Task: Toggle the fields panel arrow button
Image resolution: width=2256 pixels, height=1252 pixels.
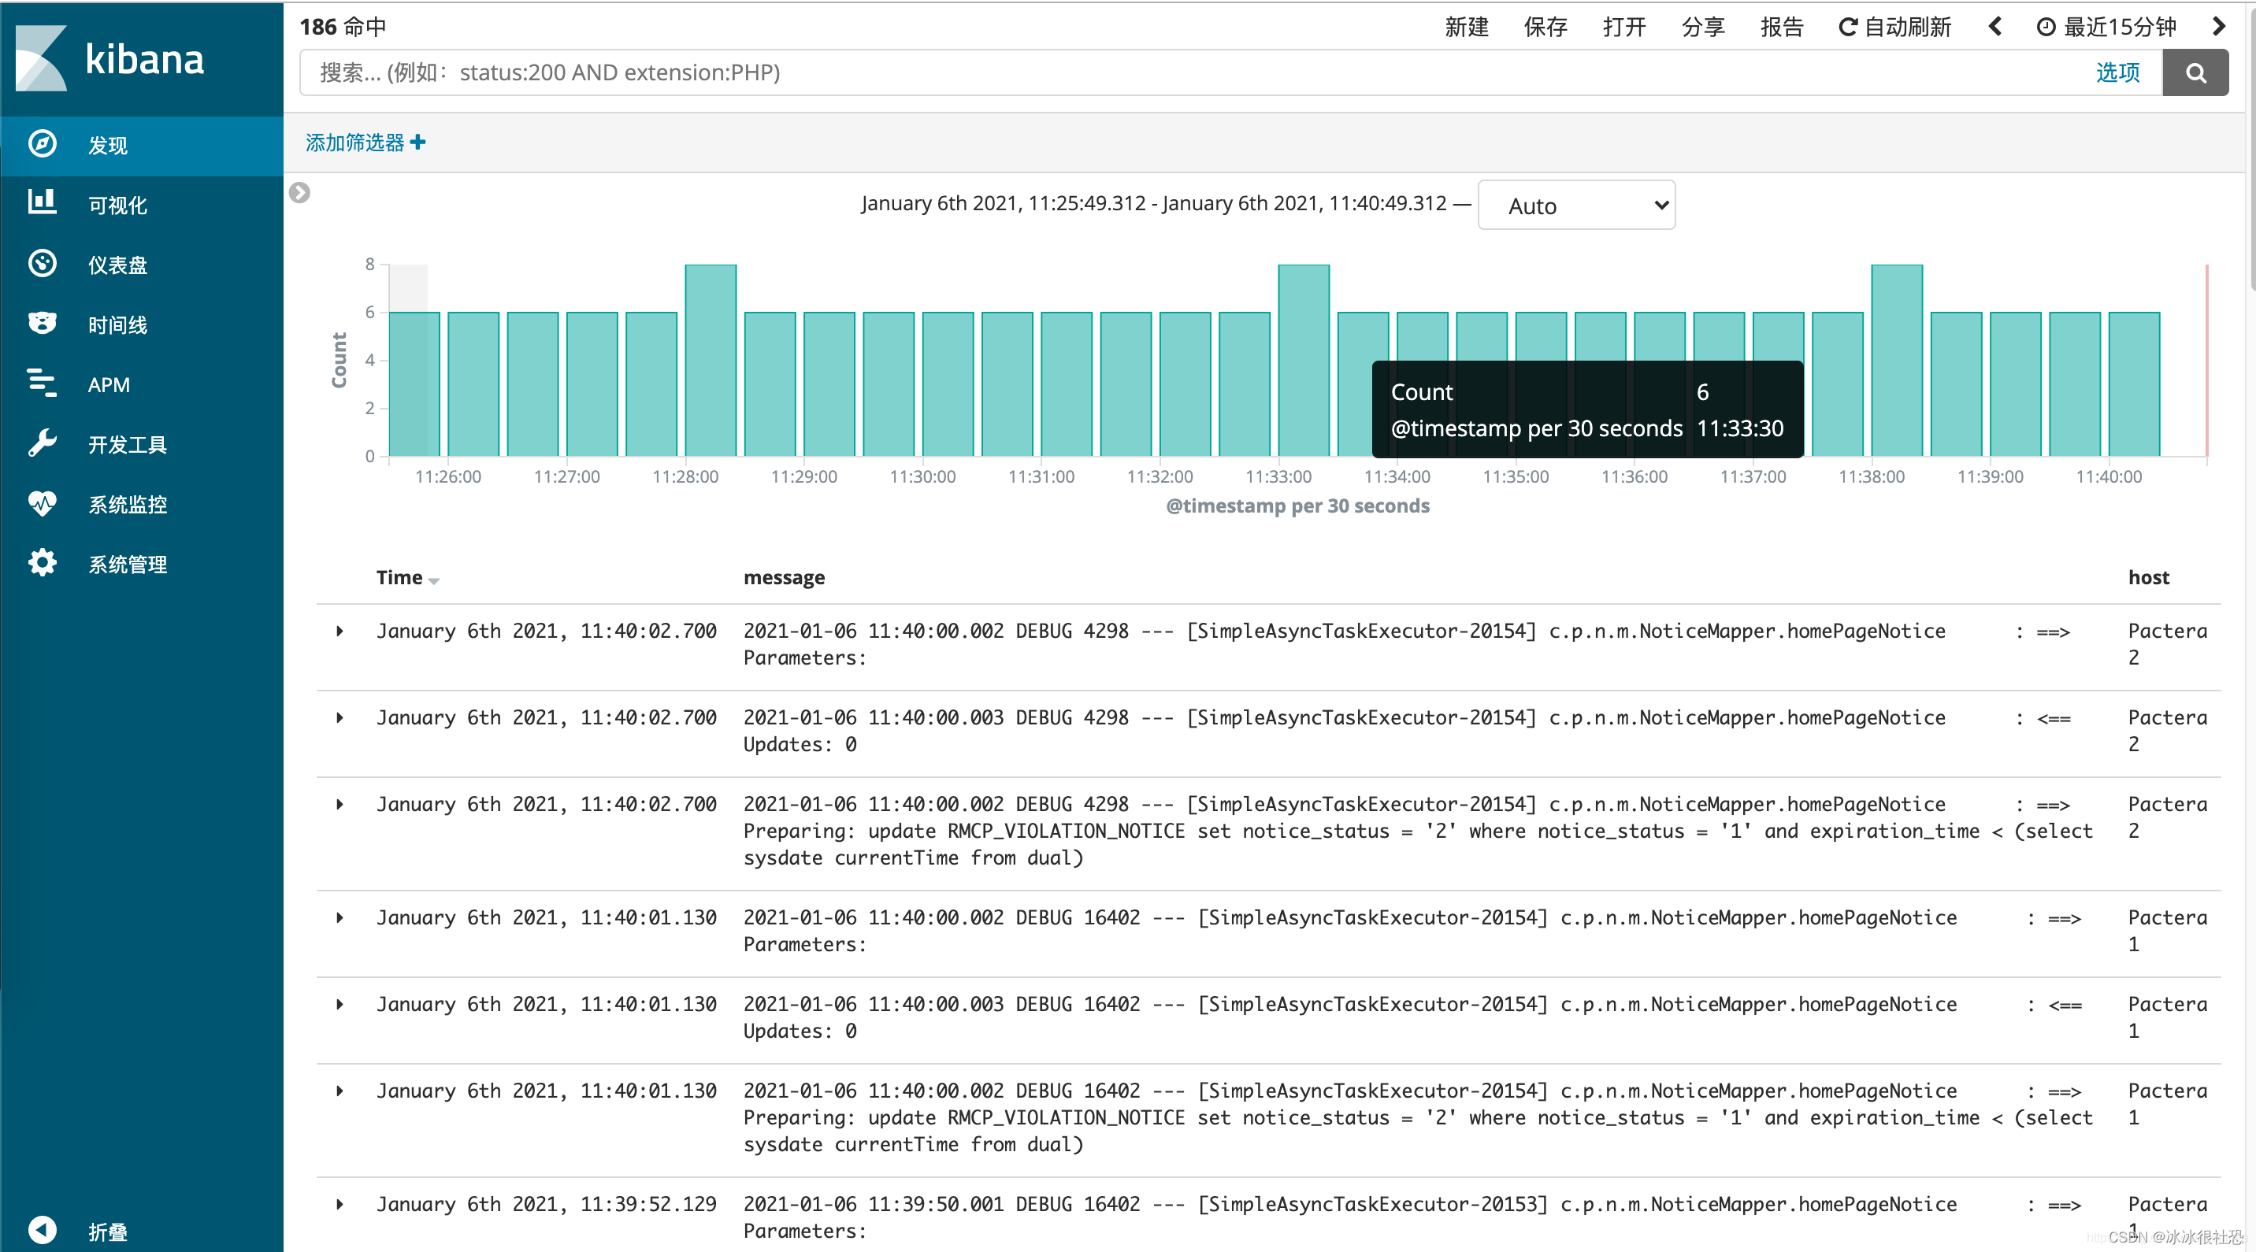Action: (299, 193)
